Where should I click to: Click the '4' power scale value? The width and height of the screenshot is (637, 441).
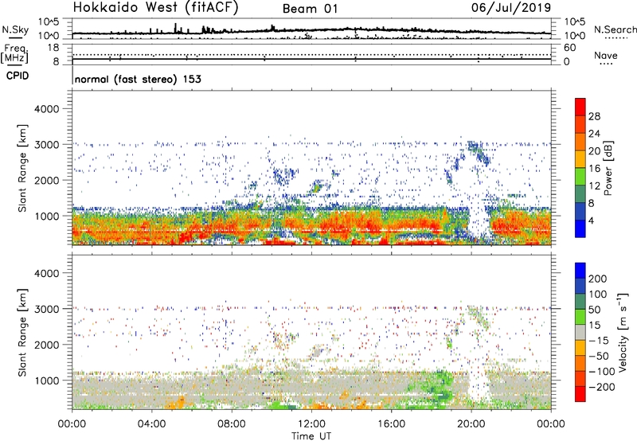(x=591, y=220)
